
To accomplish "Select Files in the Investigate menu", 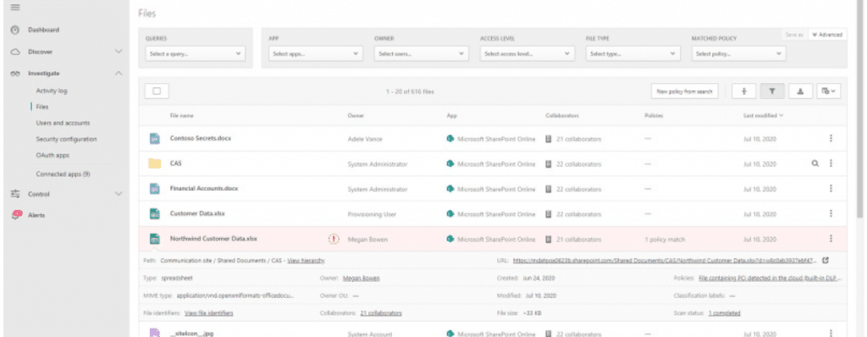I will point(42,107).
